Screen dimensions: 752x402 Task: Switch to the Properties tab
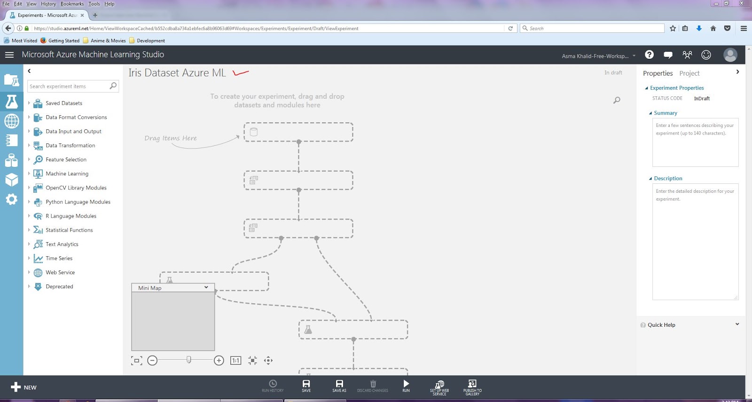pos(658,73)
